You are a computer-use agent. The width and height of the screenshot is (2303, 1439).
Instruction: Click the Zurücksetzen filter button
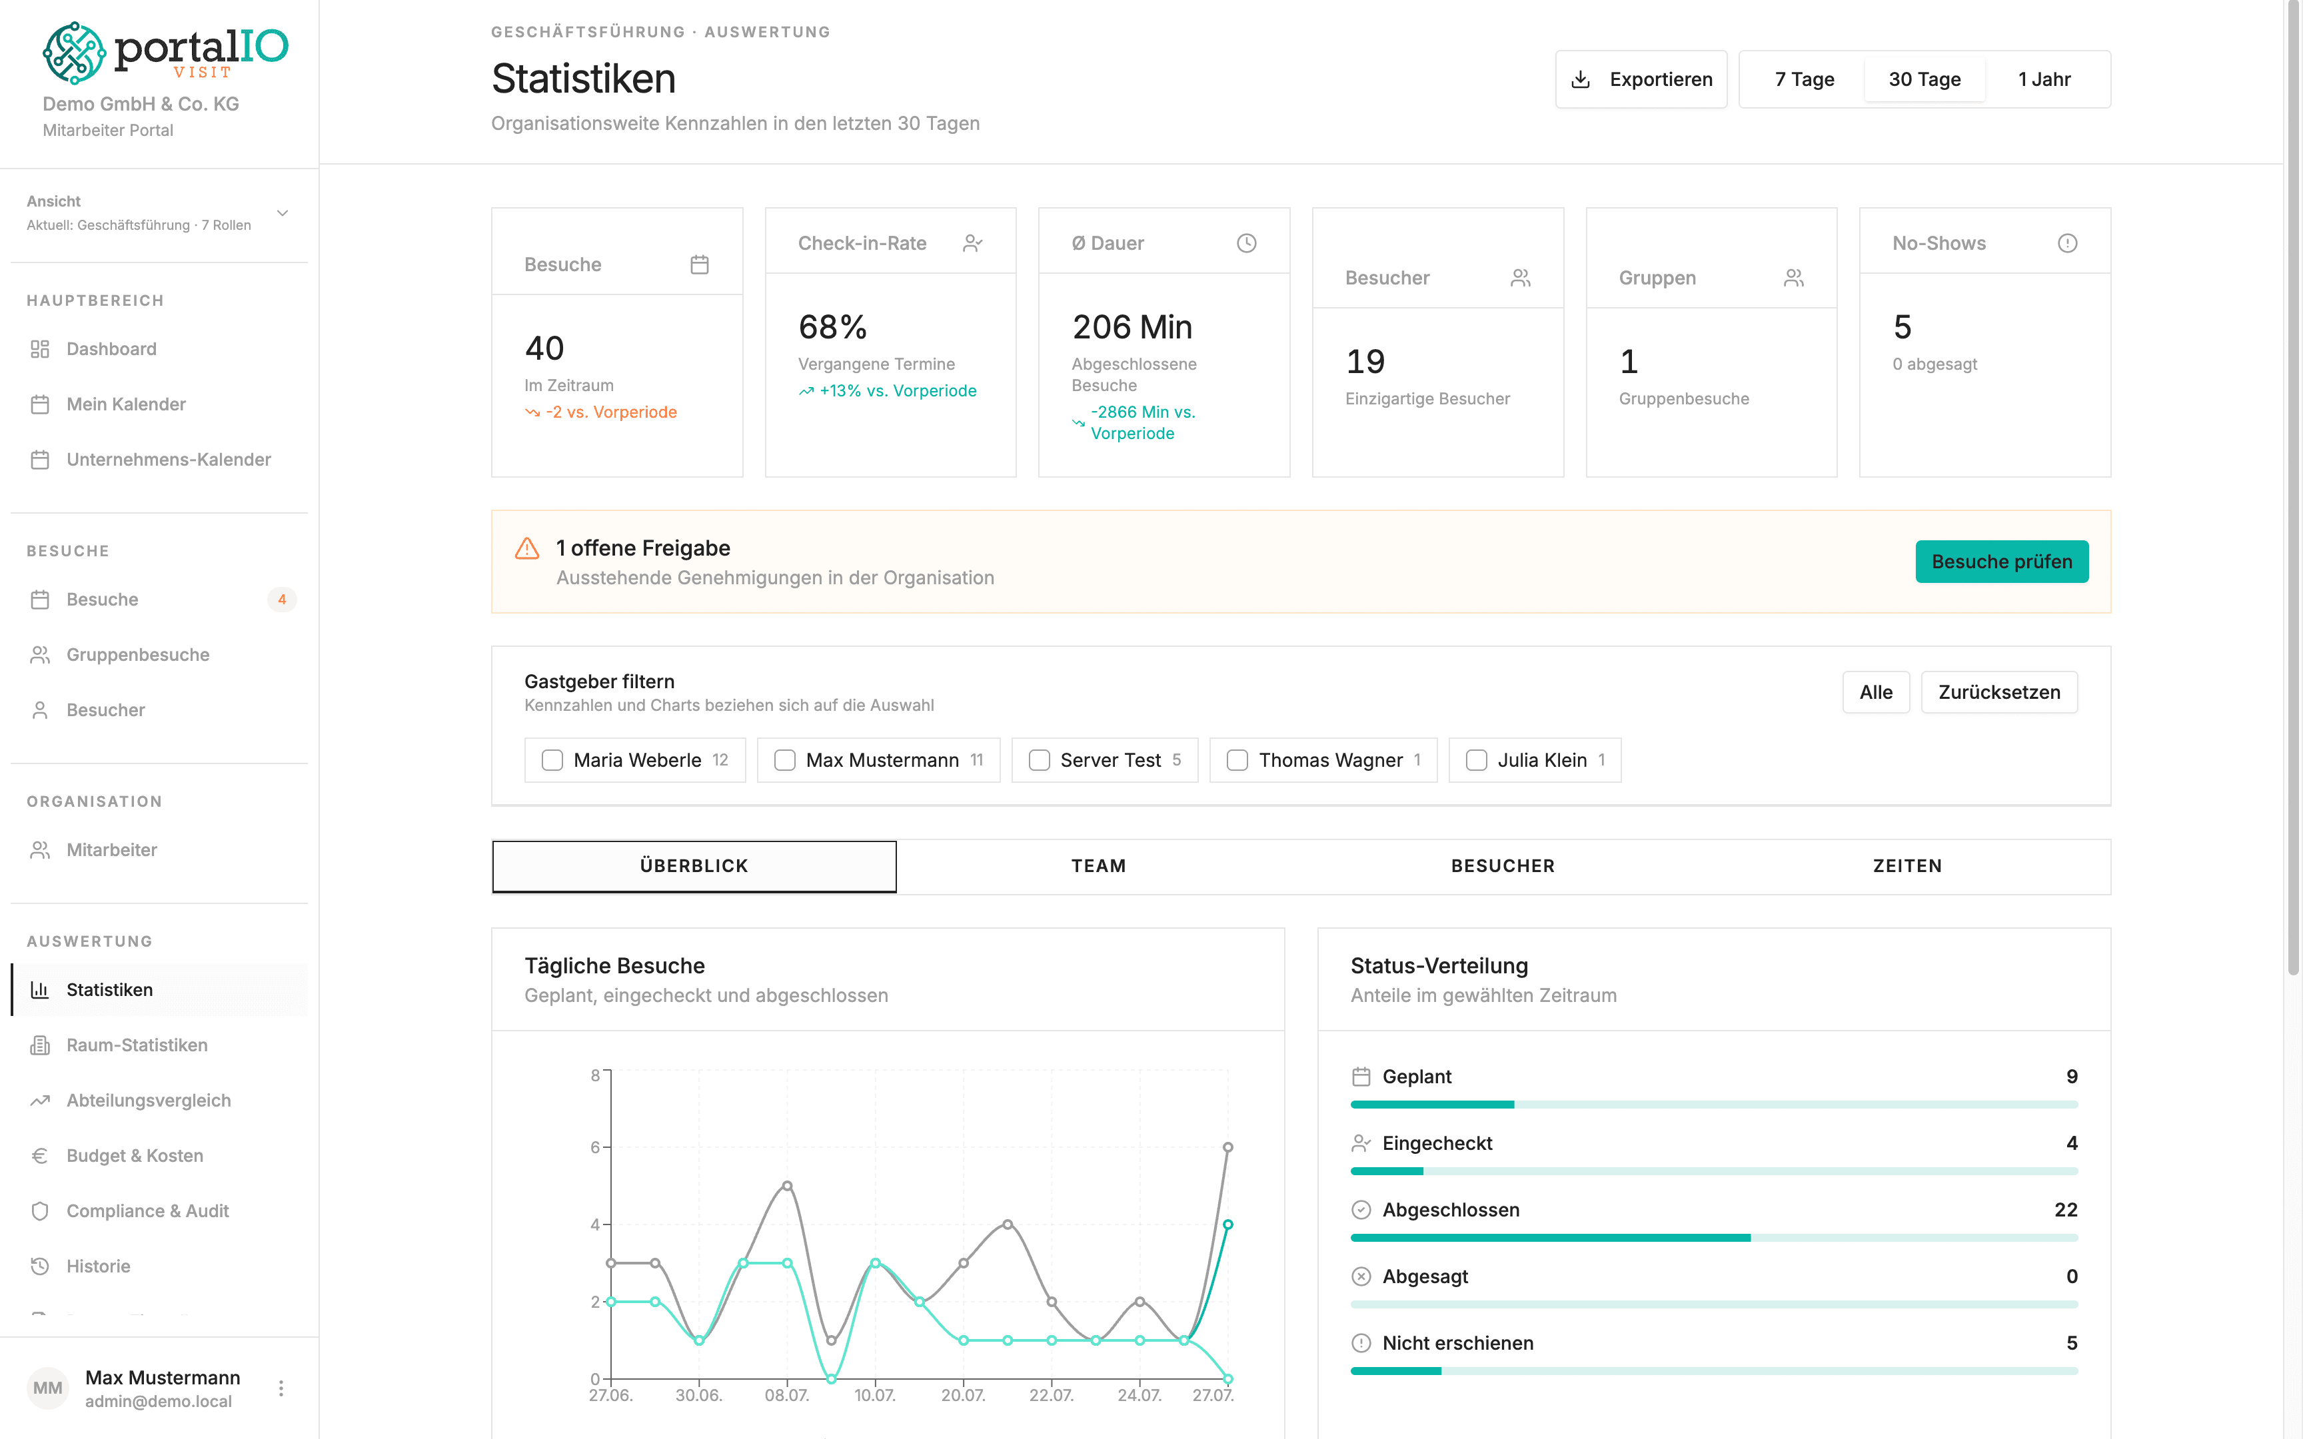point(1998,692)
